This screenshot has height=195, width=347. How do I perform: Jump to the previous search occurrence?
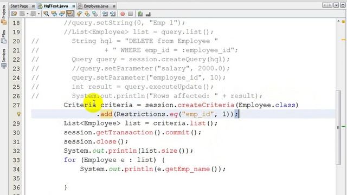(x=54, y=14)
